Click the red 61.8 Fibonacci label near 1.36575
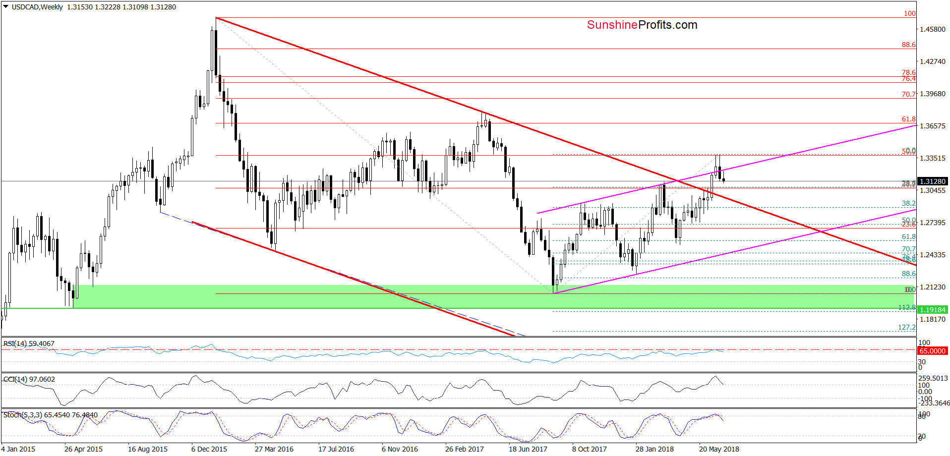950x456 pixels. point(909,119)
